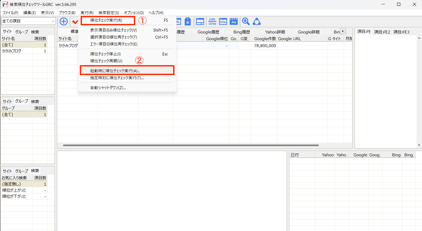
Task: Select 順位チェック実行(R) menu entry
Action: click(127, 20)
